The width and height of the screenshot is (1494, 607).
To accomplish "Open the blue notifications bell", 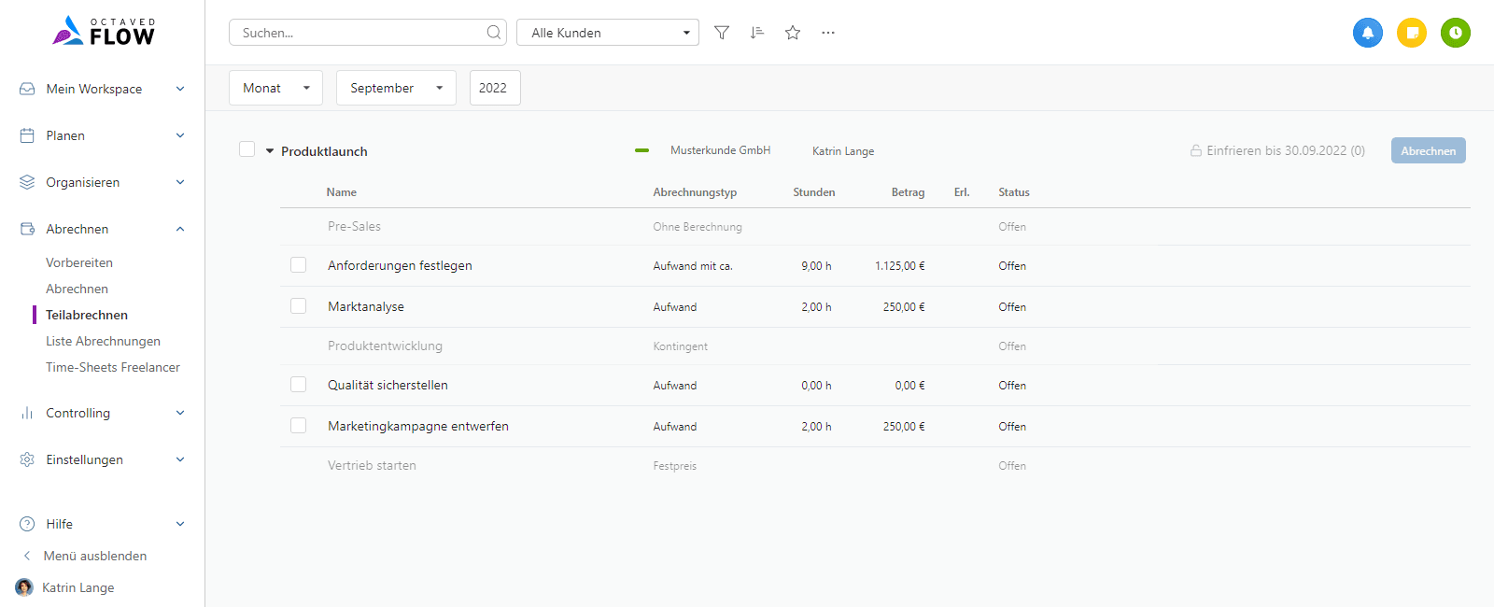I will pos(1368,33).
